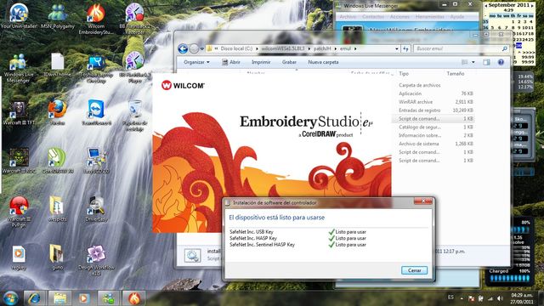Click Nueva carpeta in Explorer toolbar
544x306 pixels.
[323, 62]
